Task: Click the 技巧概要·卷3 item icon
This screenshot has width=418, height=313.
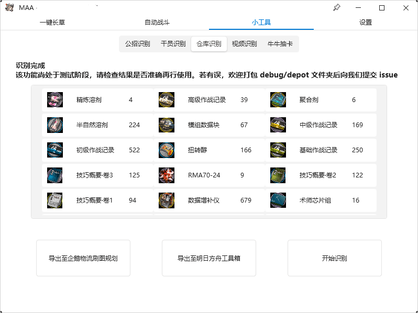Action: point(55,175)
